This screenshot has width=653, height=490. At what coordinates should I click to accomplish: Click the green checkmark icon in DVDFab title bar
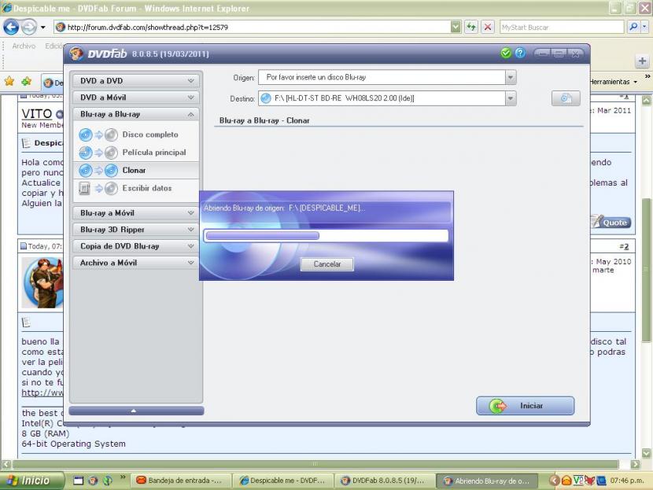[506, 53]
